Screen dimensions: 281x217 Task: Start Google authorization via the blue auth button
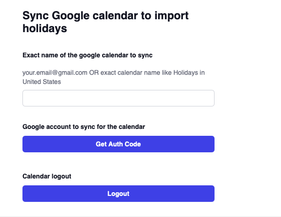point(118,144)
